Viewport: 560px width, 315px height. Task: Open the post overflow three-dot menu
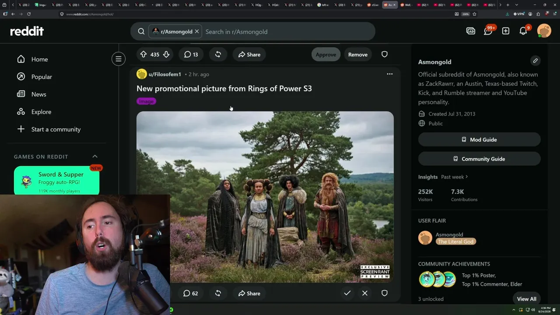390,74
